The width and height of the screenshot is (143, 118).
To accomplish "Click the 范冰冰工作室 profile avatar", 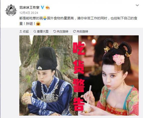I will coord(11,10).
